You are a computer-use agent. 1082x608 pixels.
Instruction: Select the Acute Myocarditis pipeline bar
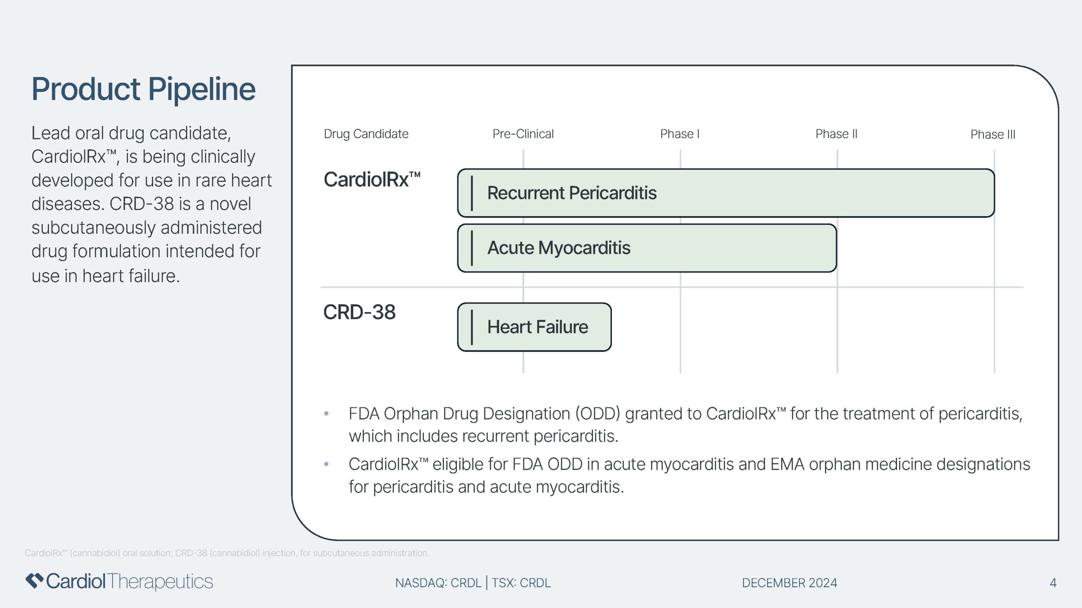pos(647,248)
